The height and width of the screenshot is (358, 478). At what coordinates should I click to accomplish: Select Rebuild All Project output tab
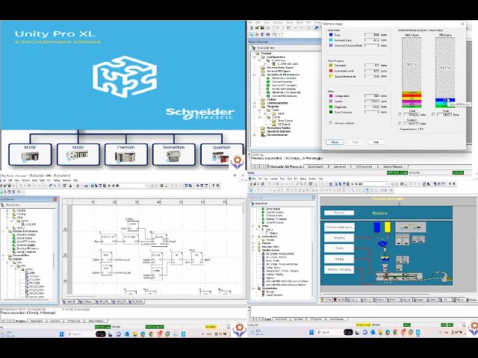pos(287,166)
